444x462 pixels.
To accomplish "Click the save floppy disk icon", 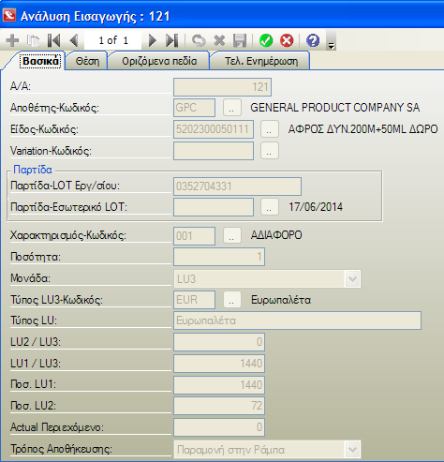I will (x=240, y=40).
